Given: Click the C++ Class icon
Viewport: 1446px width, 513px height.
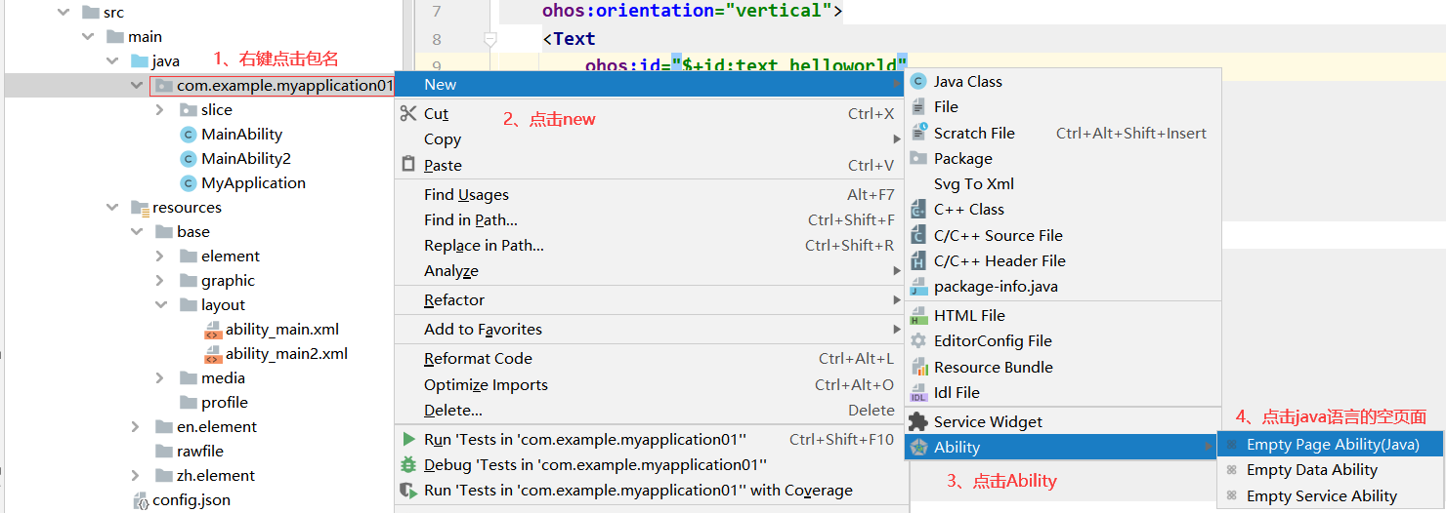Looking at the screenshot, I should click(x=918, y=210).
